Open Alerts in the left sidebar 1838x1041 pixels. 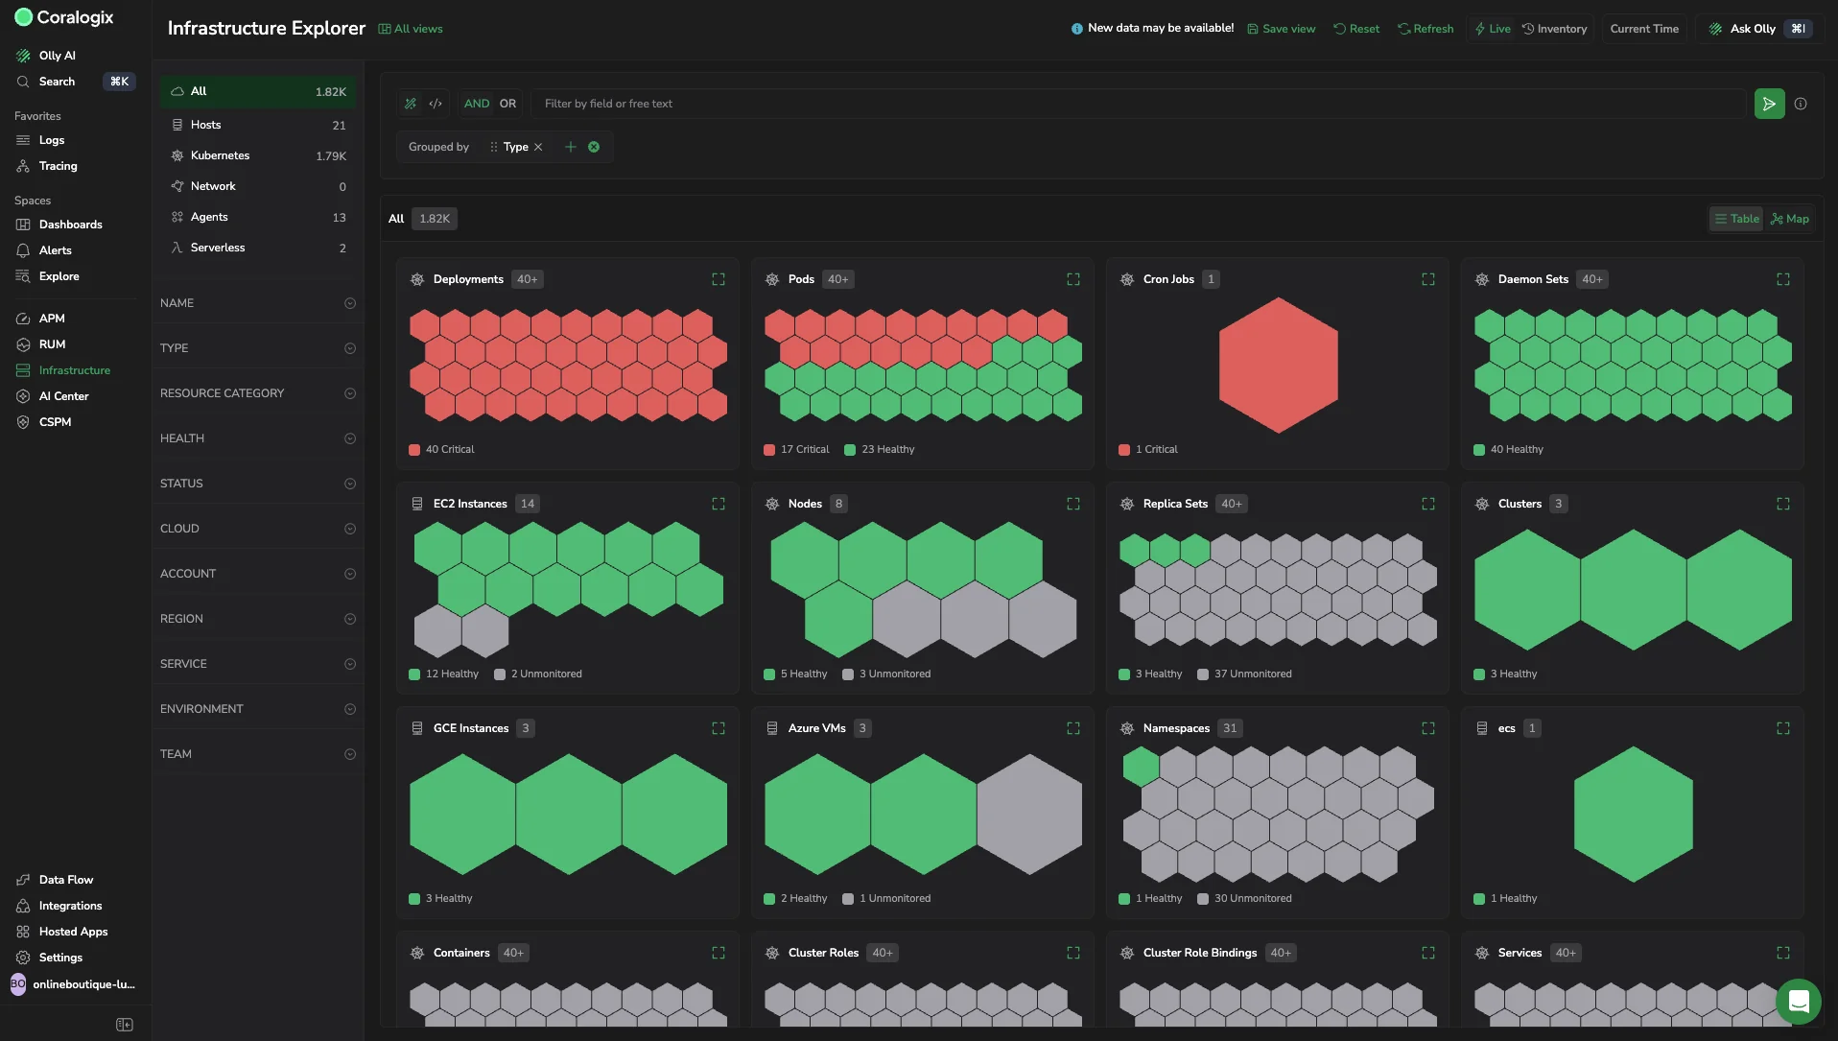[55, 250]
